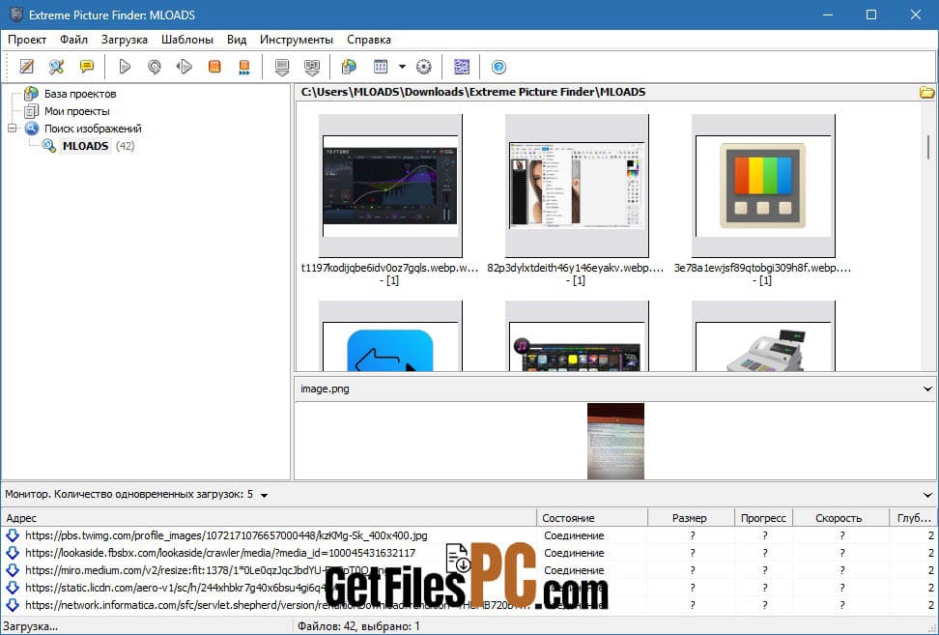The width and height of the screenshot is (939, 635).
Task: Select the miro.medium.com download row
Action: pyautogui.click(x=469, y=570)
